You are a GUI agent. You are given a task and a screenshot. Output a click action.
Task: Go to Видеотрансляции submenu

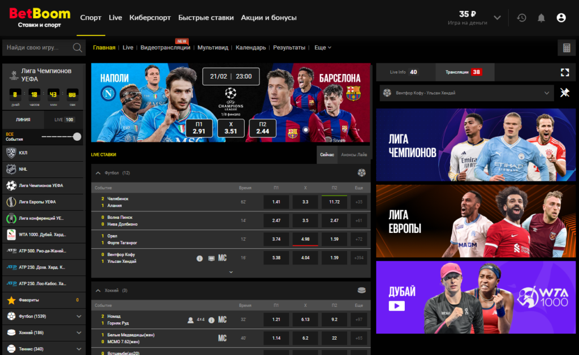tap(165, 47)
